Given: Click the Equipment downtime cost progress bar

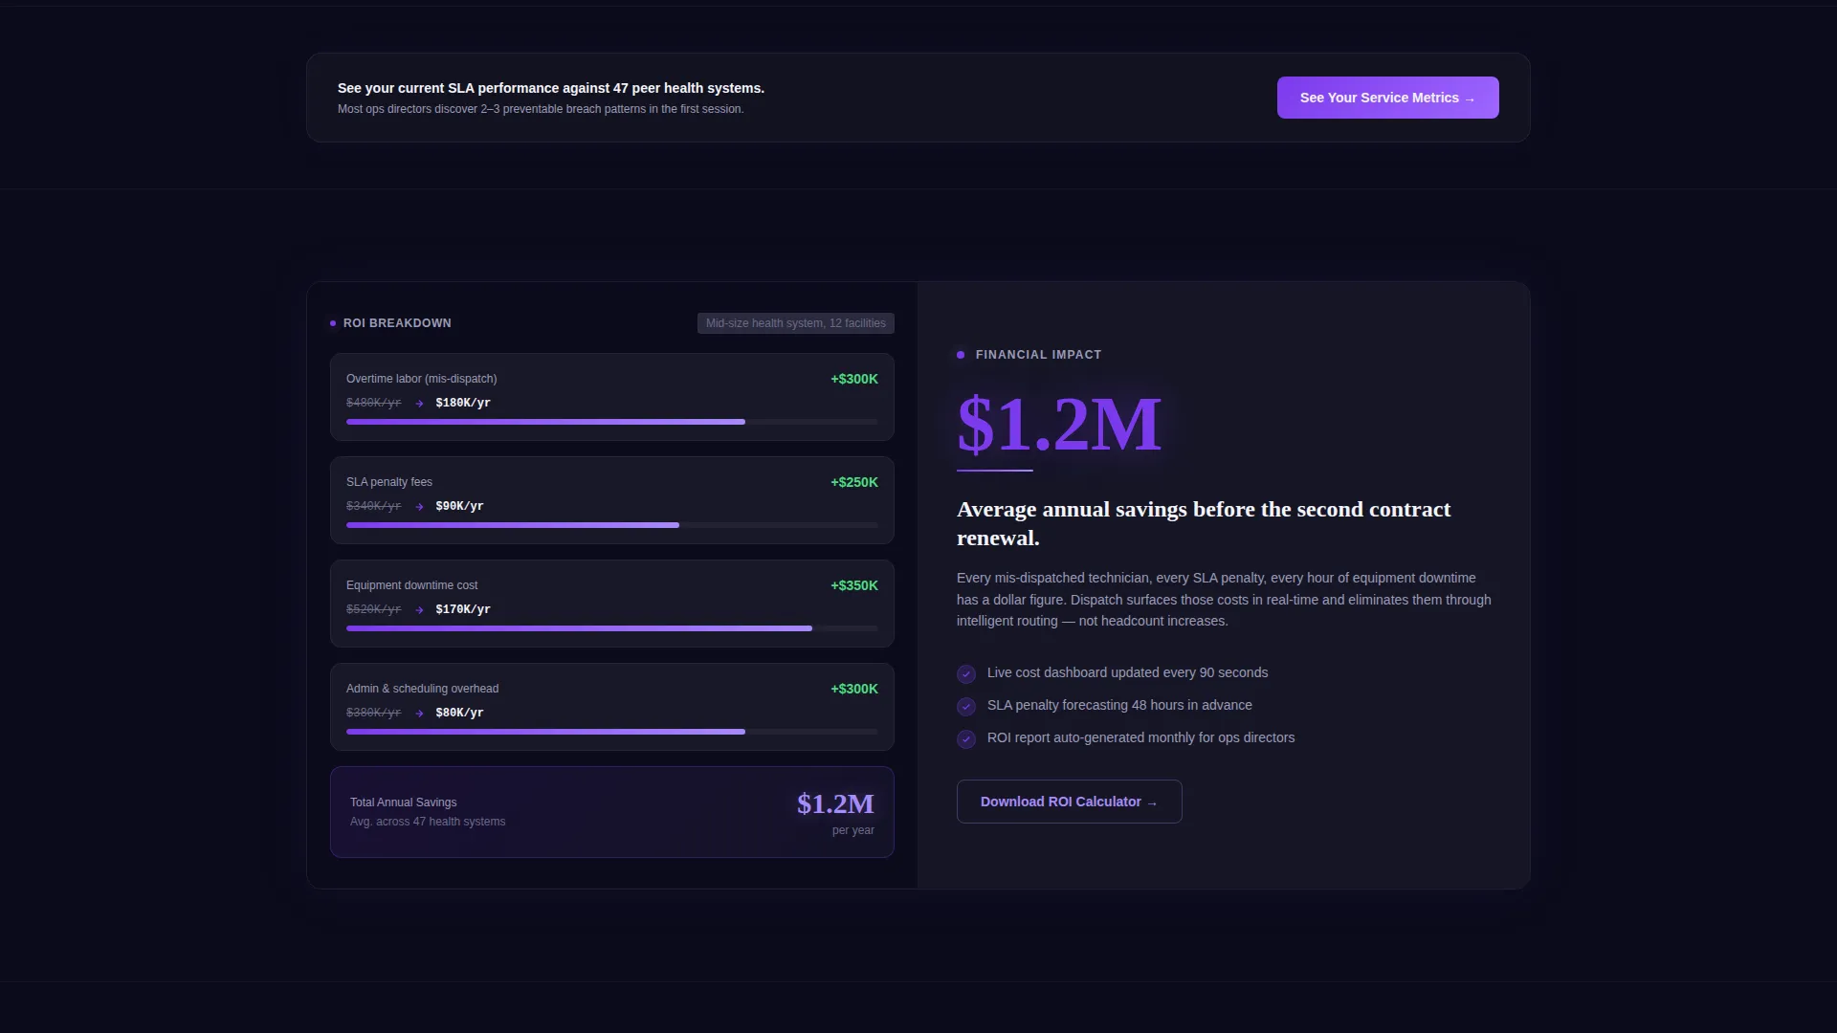Looking at the screenshot, I should [x=612, y=628].
